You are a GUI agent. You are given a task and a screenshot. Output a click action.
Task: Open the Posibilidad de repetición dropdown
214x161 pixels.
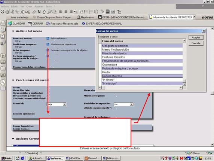tap(131, 104)
